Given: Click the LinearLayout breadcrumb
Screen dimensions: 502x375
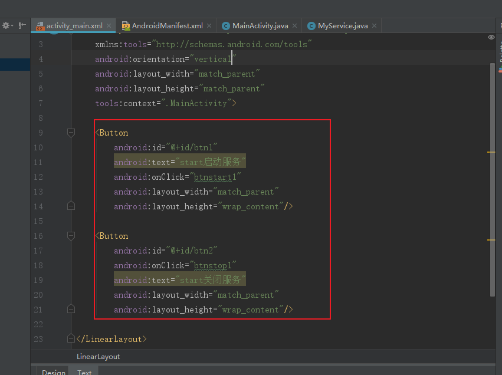Looking at the screenshot, I should tap(99, 357).
